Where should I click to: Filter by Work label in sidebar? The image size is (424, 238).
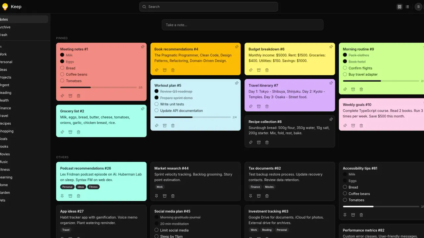tap(23, 54)
